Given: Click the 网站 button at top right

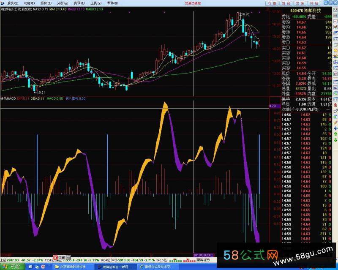Looking at the screenshot, I should [314, 3].
